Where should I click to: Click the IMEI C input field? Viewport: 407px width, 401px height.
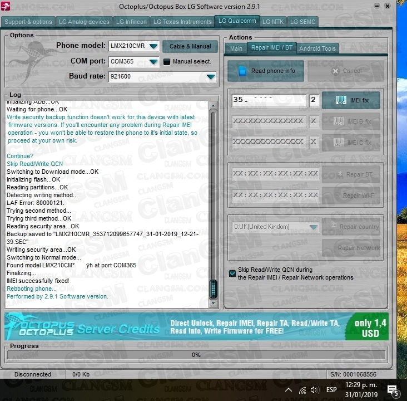269,142
